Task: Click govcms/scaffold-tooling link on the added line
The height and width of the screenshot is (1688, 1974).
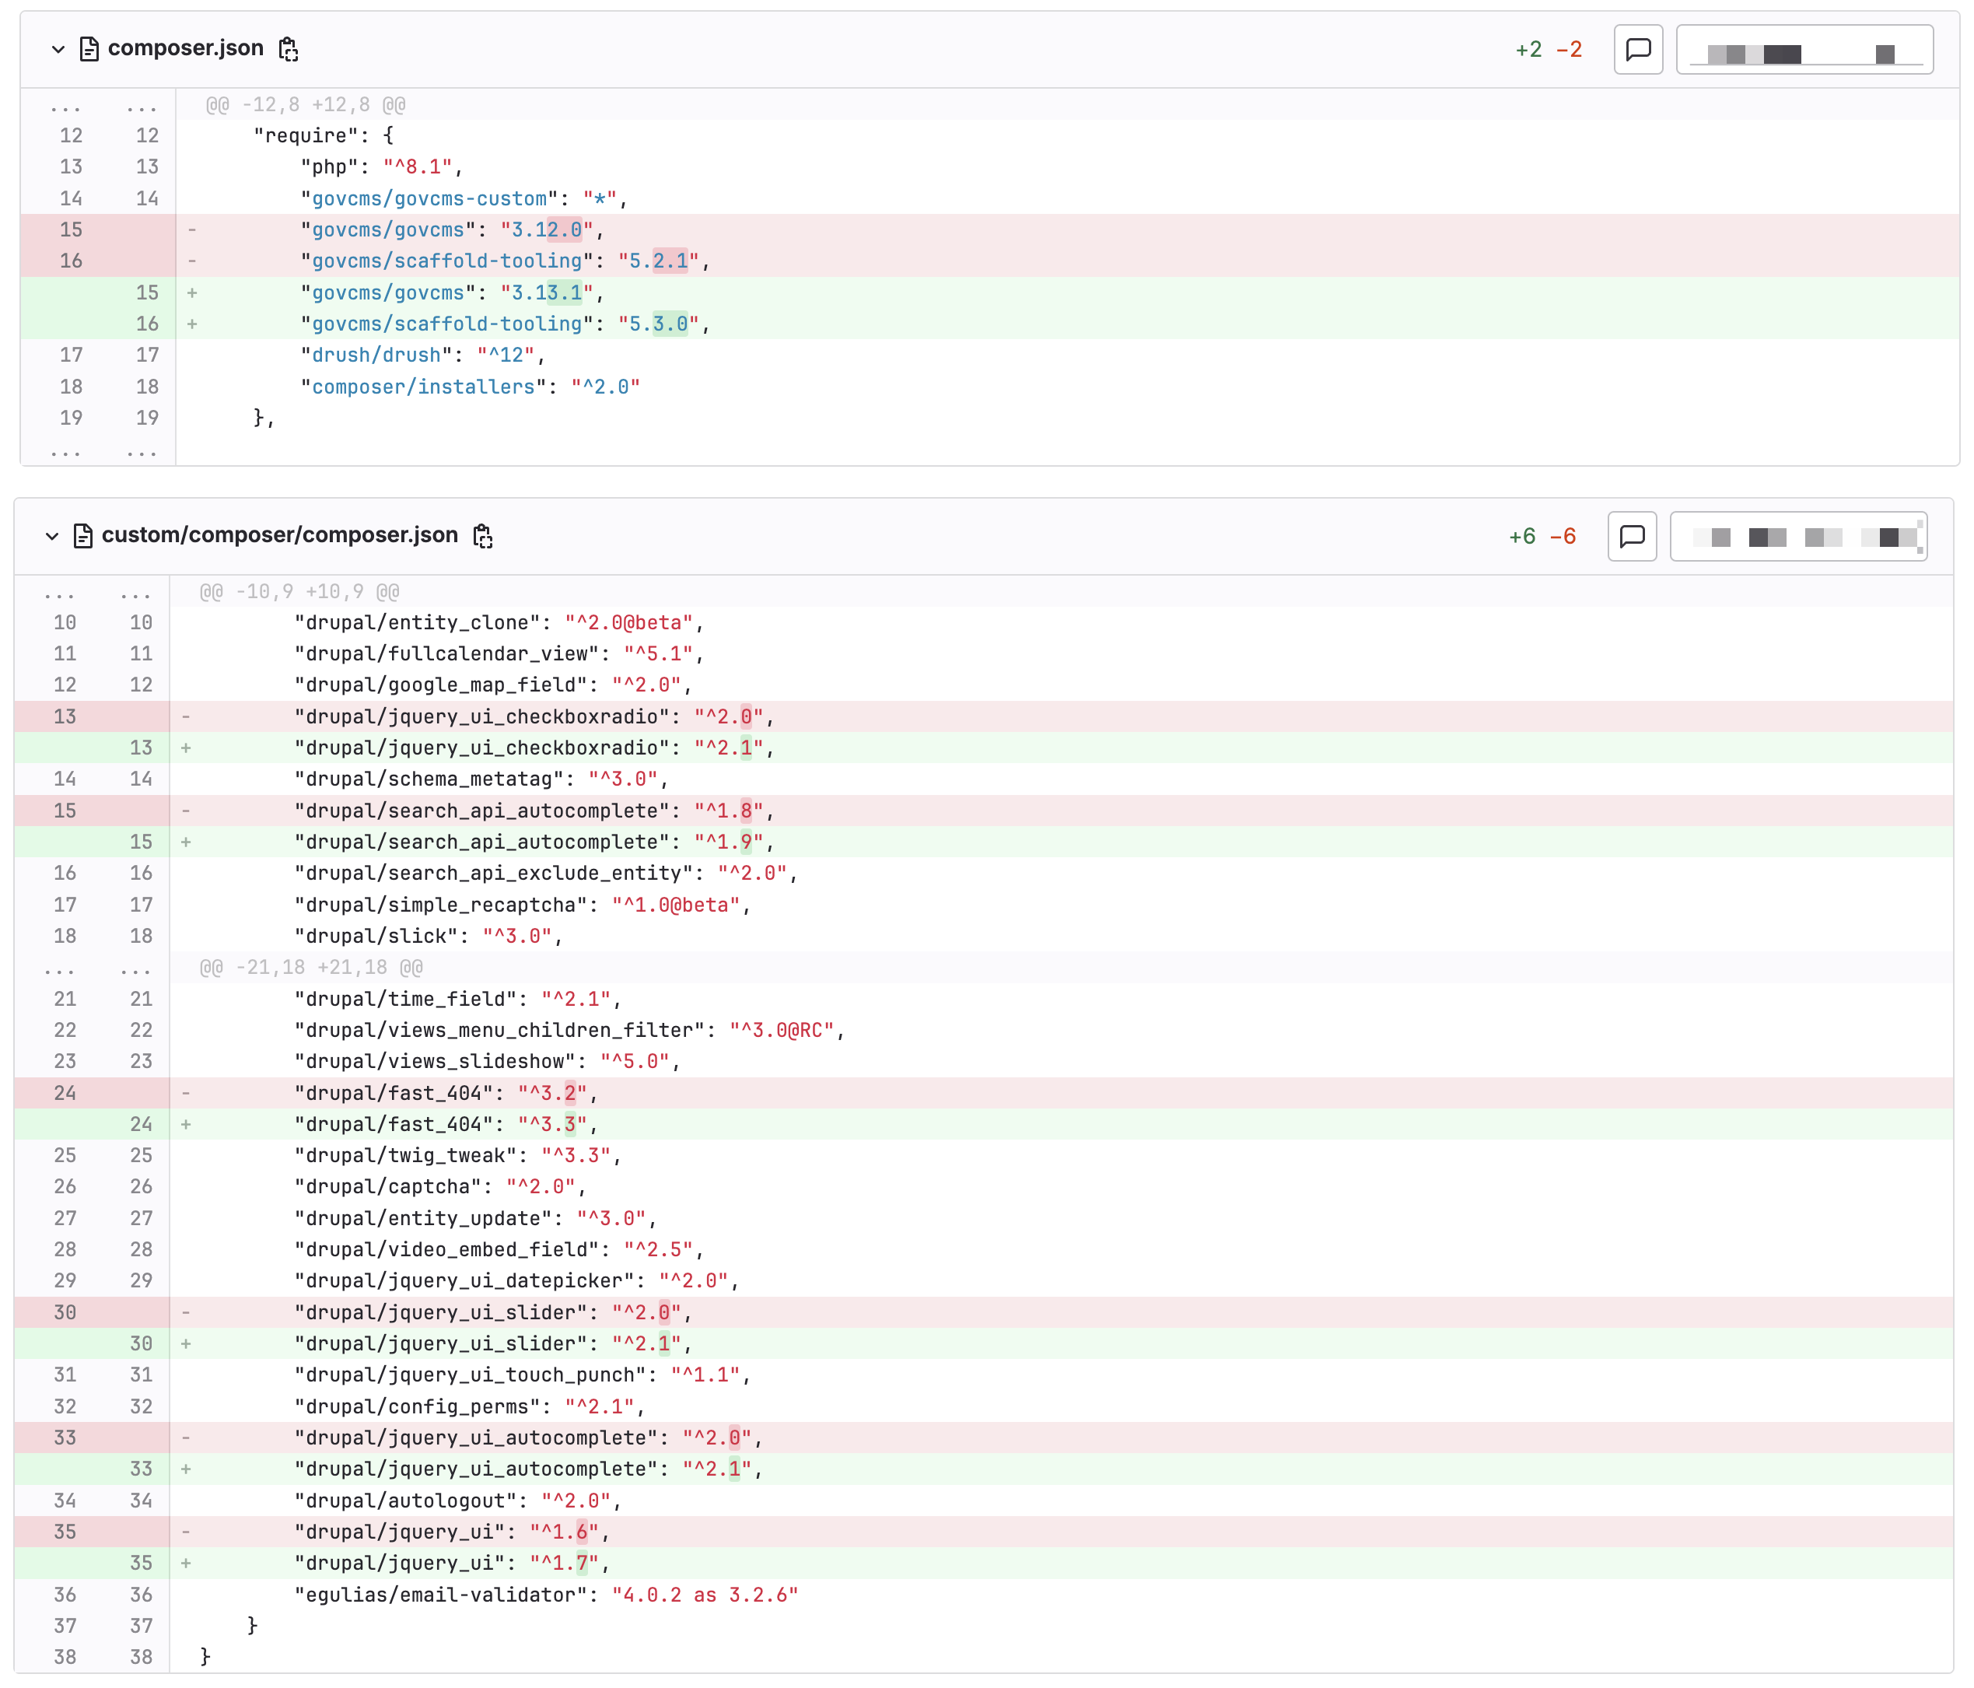Action: (446, 324)
